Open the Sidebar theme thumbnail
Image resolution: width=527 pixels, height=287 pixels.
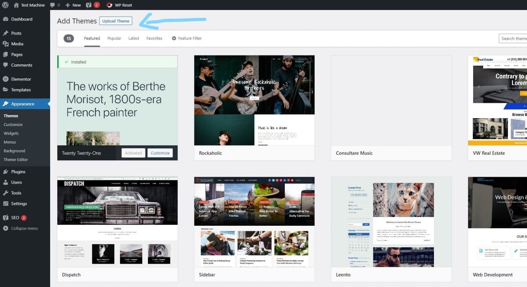point(254,222)
